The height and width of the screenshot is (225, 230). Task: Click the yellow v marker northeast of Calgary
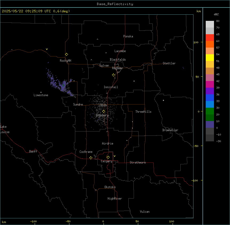point(114,156)
